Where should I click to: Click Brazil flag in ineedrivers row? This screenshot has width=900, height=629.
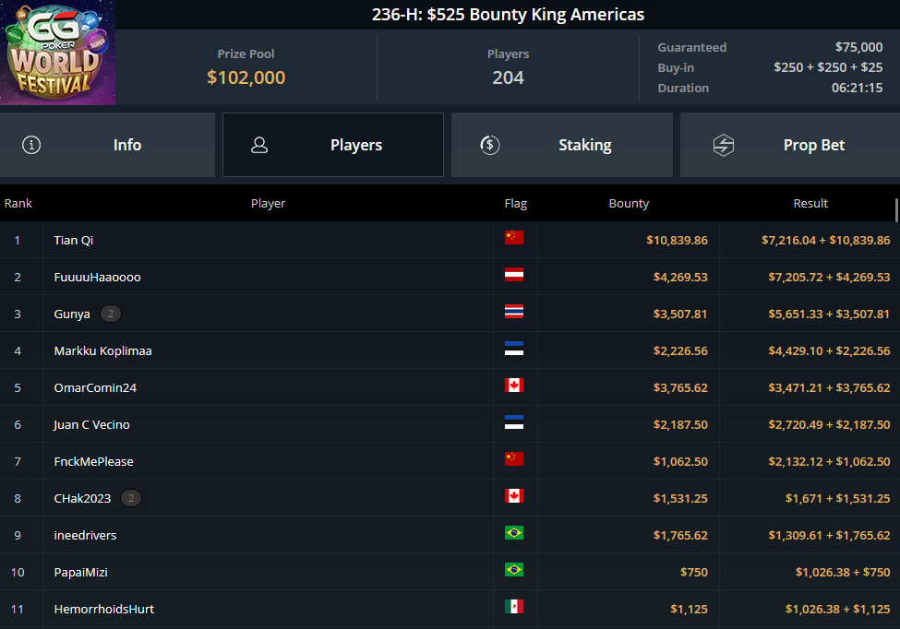point(514,533)
